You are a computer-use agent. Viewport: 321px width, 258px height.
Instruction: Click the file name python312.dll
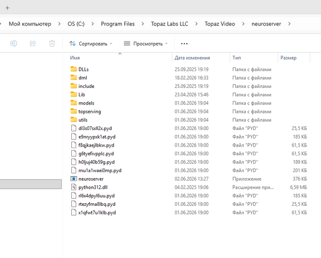point(93,187)
